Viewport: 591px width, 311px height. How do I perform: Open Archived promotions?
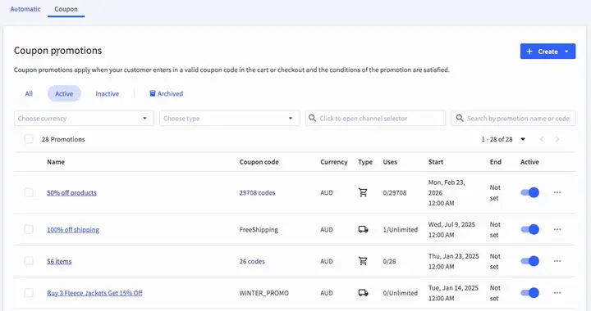pyautogui.click(x=166, y=93)
